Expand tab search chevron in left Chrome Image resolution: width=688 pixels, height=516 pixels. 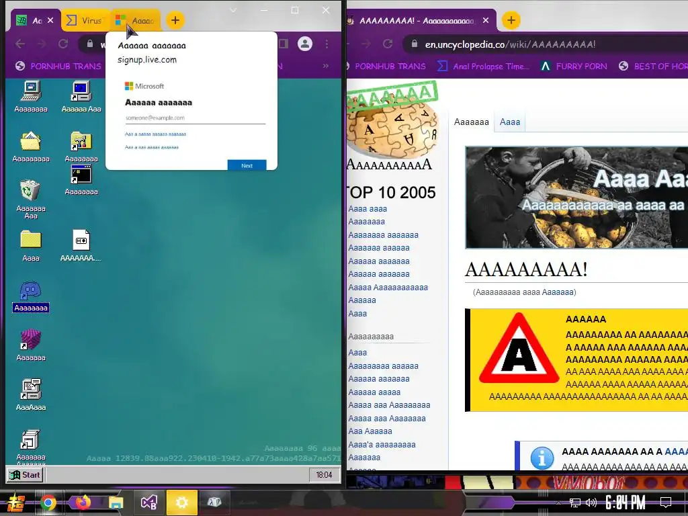[233, 10]
